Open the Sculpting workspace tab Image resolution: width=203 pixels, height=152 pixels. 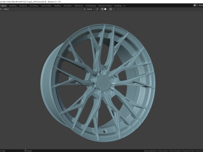(x=23, y=6)
